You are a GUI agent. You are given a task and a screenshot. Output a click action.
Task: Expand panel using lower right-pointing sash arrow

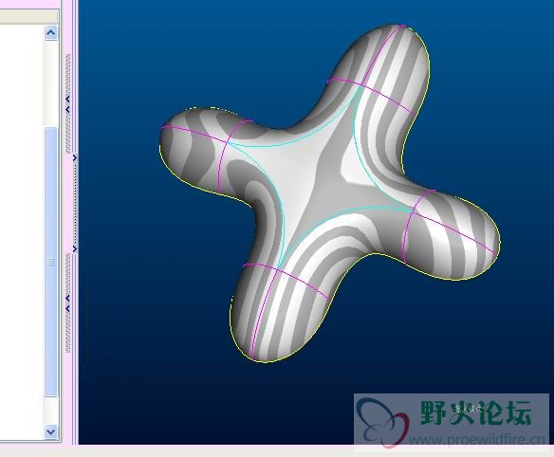coord(75,249)
